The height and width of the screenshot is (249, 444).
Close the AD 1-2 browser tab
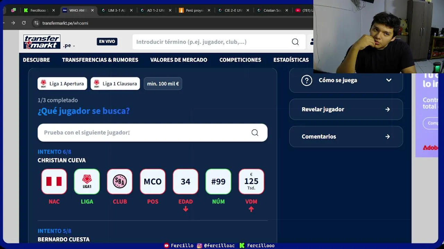pyautogui.click(x=170, y=10)
